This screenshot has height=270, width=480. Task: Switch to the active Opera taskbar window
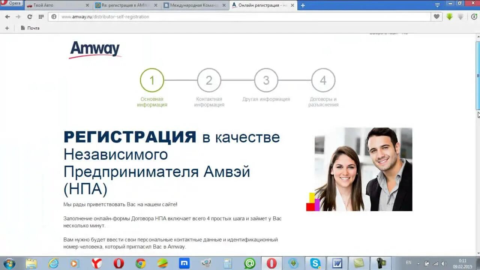(271, 263)
